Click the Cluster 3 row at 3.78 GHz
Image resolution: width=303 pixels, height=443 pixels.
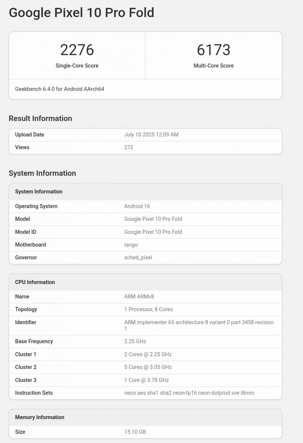(146, 380)
